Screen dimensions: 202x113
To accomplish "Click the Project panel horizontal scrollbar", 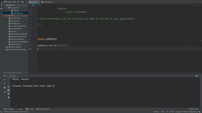I will (x=12, y=73).
